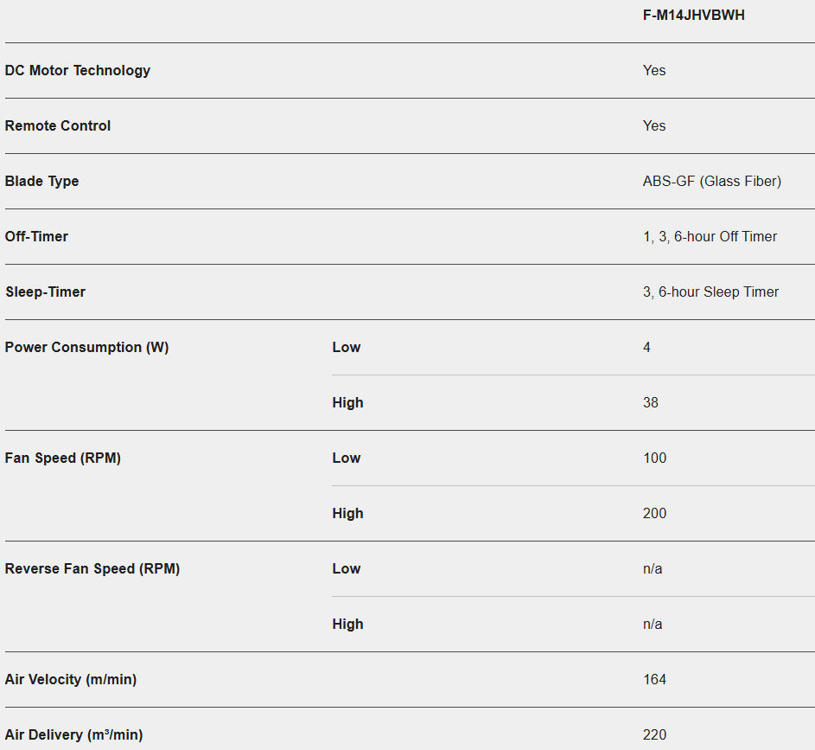Image resolution: width=815 pixels, height=750 pixels.
Task: Click the Low fan speed value 100
Action: 654,458
